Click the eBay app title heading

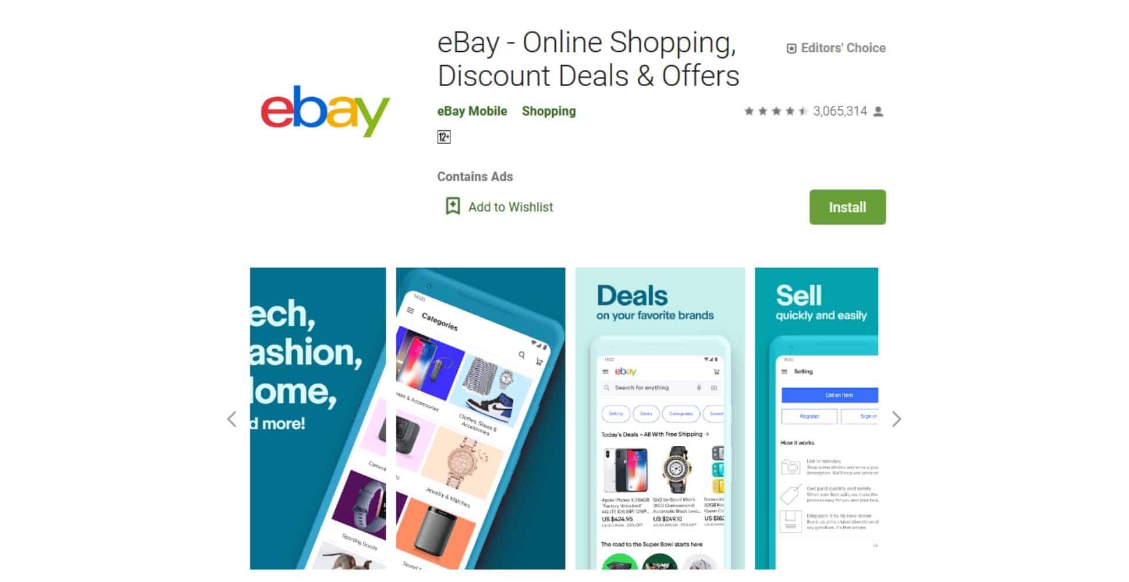click(x=588, y=59)
